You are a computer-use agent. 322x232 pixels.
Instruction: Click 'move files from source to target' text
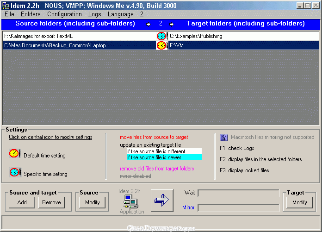pyautogui.click(x=154, y=137)
